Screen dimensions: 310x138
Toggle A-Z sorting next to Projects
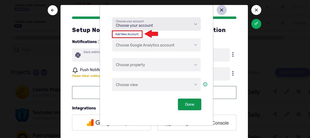[44, 72]
